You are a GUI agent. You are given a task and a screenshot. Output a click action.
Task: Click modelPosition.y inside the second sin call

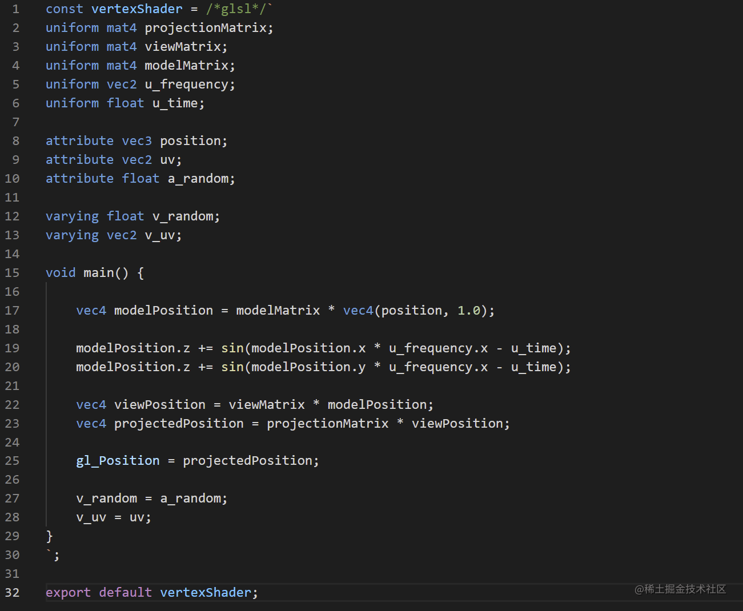[308, 367]
